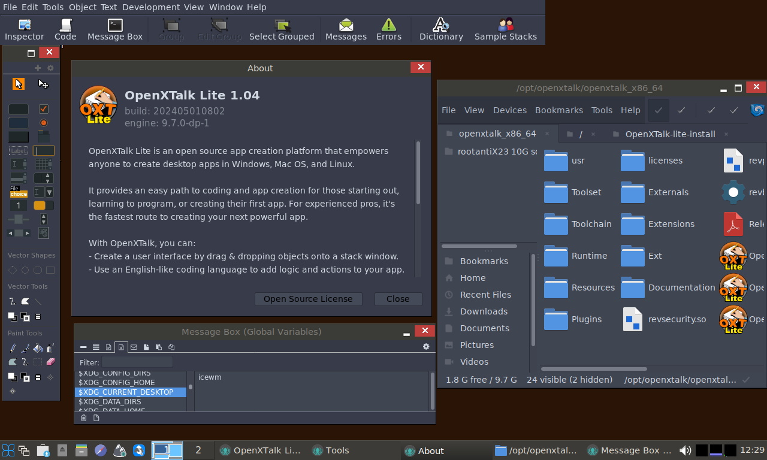The image size is (767, 460).
Task: Switch to OpenXTalk-lite-install tab
Action: tap(670, 134)
